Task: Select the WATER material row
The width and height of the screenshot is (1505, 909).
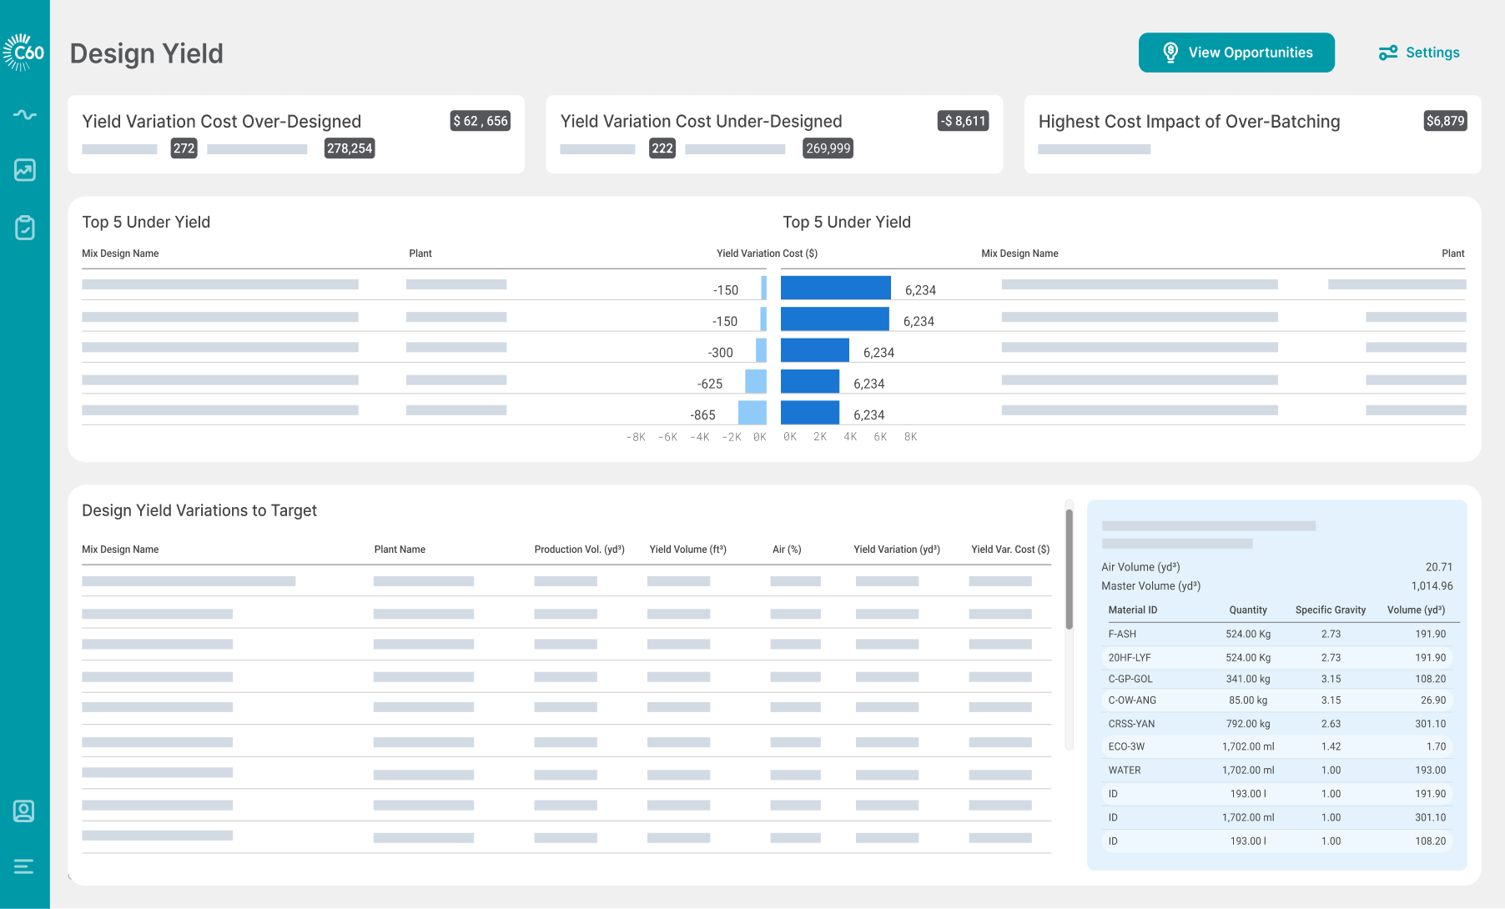Action: [x=1276, y=771]
